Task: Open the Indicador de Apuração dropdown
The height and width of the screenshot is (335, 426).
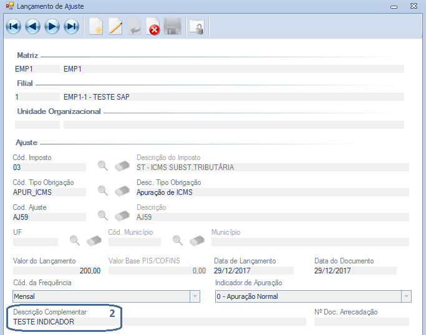Action: (x=406, y=296)
